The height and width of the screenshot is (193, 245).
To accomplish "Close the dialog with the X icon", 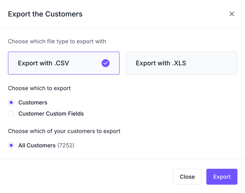I will click(x=232, y=14).
